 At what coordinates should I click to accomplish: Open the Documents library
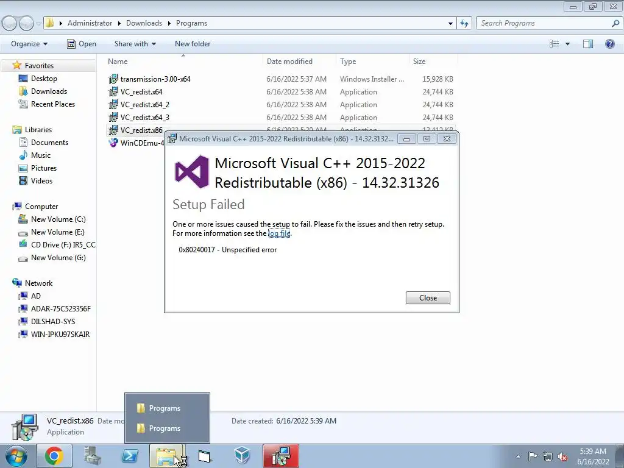pos(49,142)
